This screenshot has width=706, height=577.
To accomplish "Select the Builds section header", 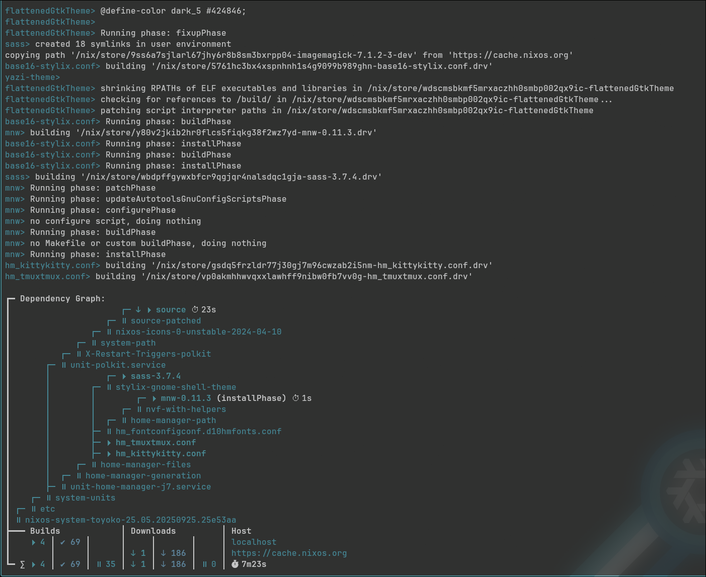I will [44, 530].
